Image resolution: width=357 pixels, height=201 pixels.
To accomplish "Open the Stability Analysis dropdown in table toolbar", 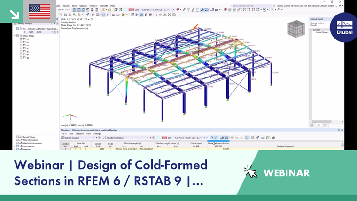I will [x=93, y=138].
